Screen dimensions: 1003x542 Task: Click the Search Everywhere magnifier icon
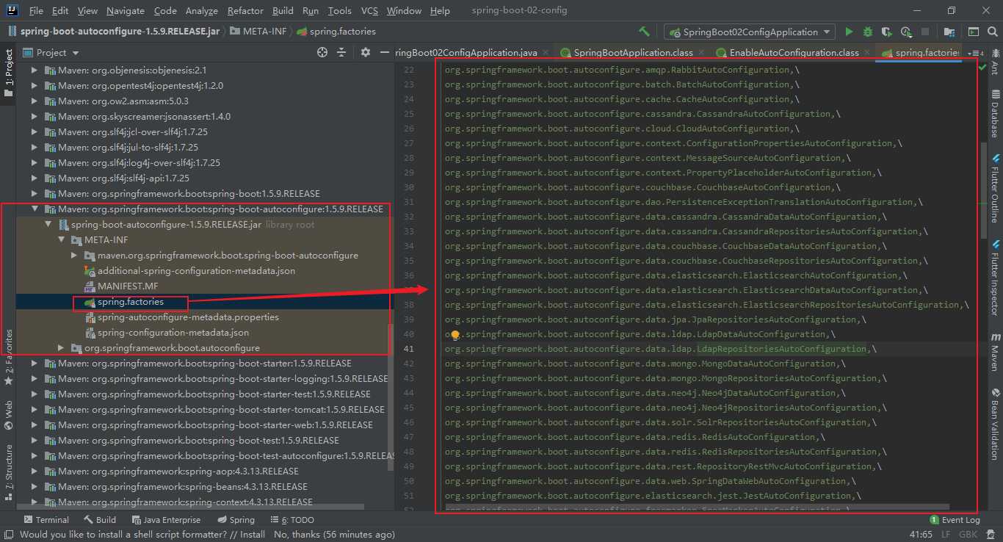point(992,32)
